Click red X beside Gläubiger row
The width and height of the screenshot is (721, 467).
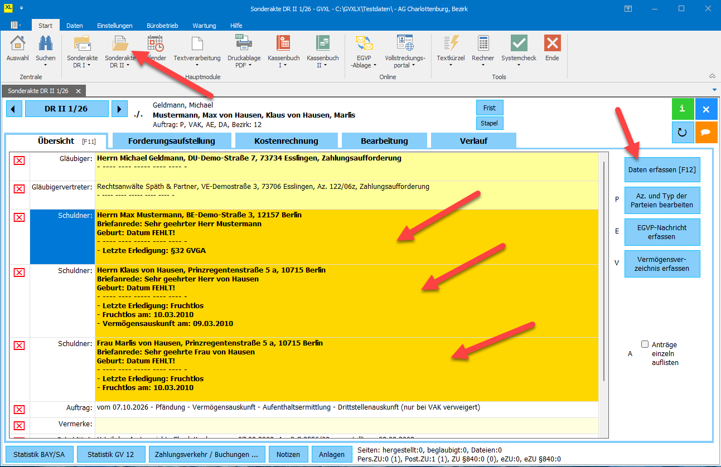pyautogui.click(x=19, y=160)
